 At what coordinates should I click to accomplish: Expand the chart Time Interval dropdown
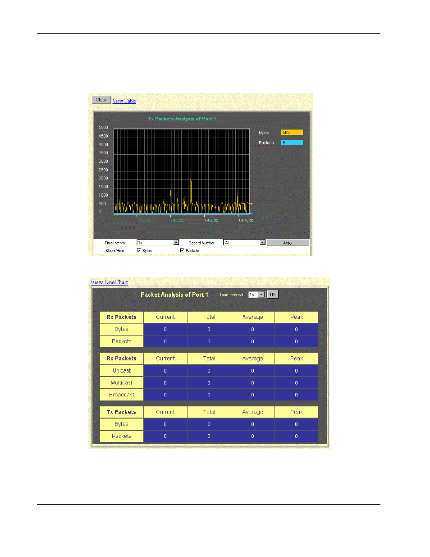tap(176, 243)
